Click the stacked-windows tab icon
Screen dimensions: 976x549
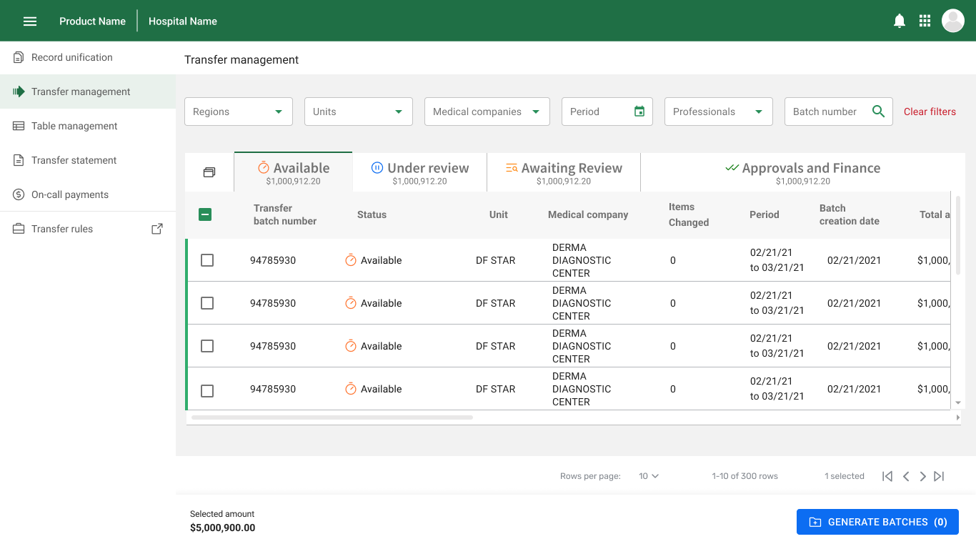(209, 172)
